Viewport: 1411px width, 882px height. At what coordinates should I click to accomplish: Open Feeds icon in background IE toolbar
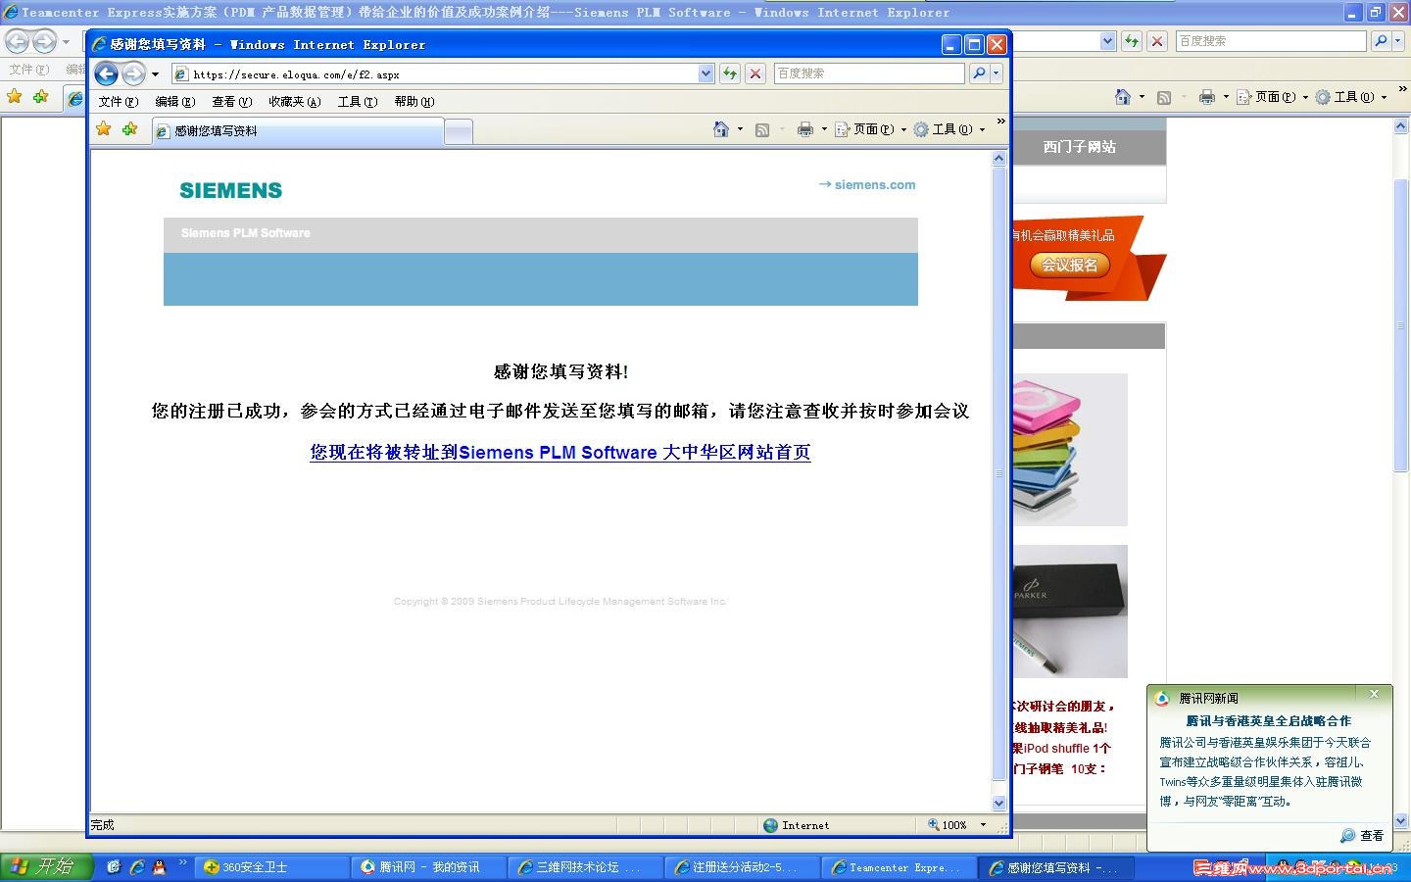click(x=1164, y=97)
